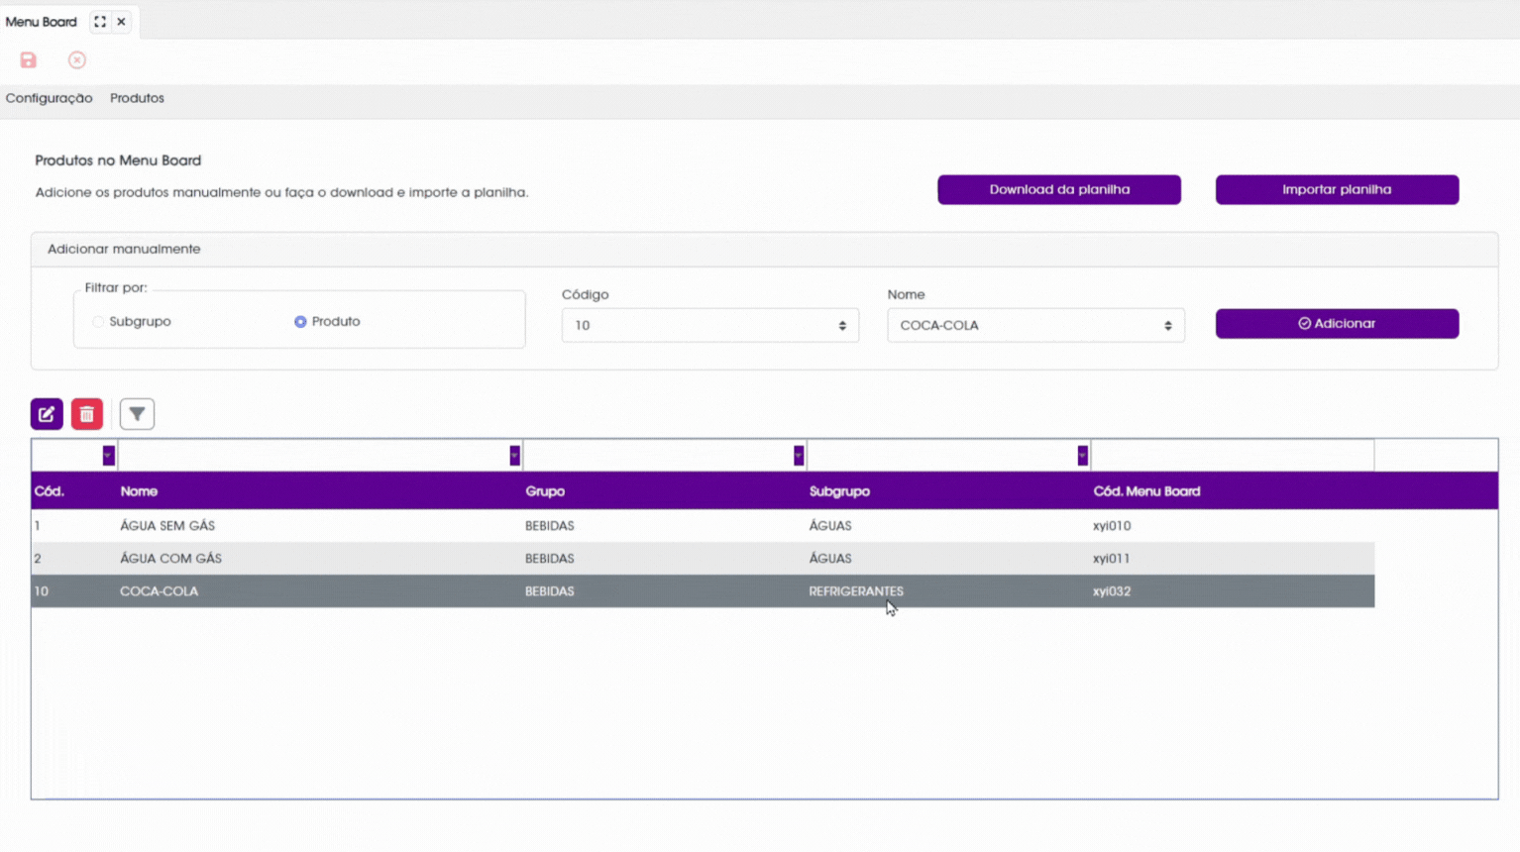This screenshot has height=852, width=1520.
Task: Click the xyi011 code cell
Action: point(1111,559)
